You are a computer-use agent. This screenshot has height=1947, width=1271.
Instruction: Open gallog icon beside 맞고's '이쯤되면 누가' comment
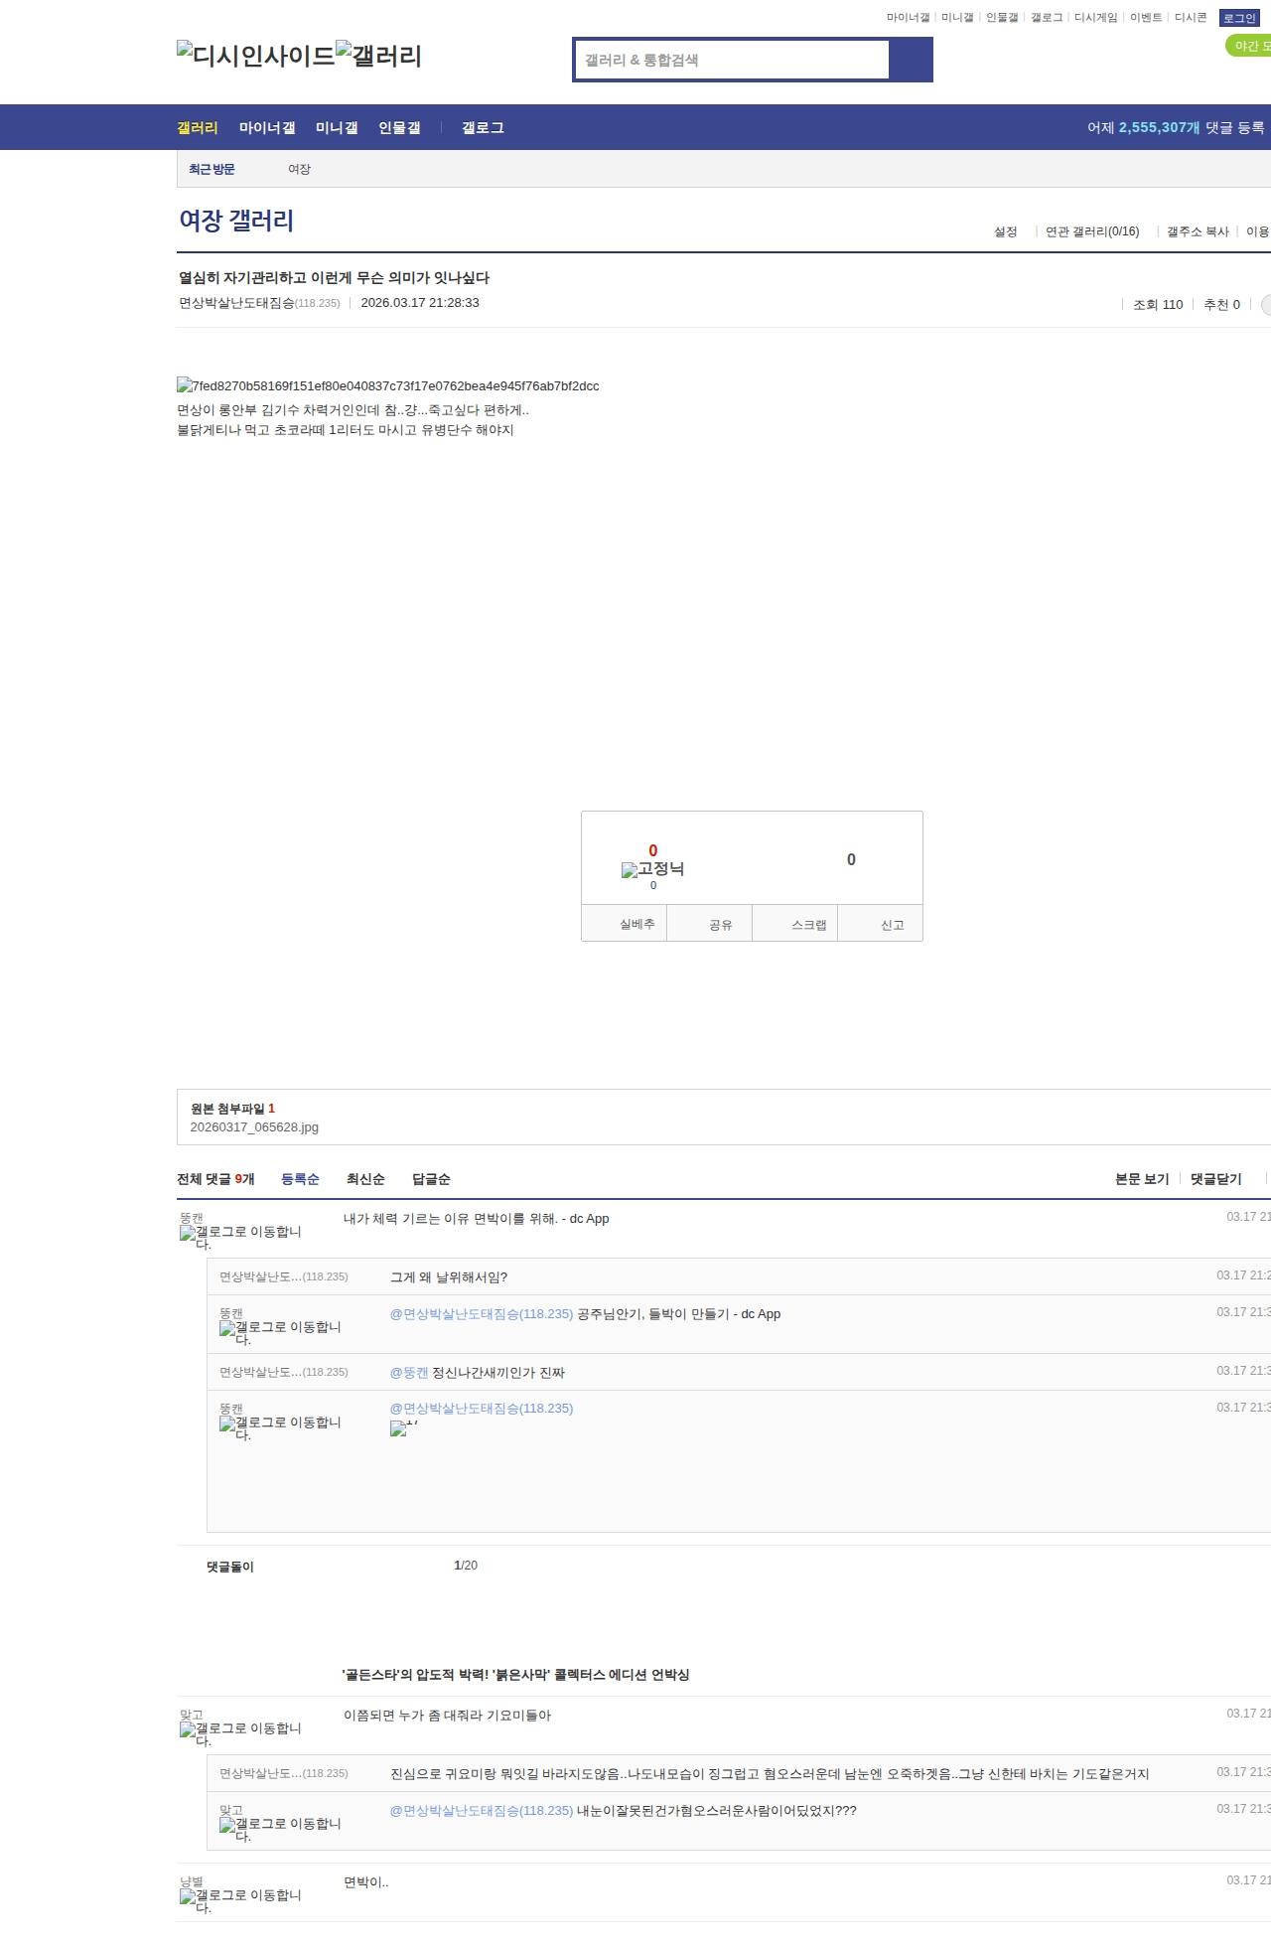click(x=240, y=1733)
